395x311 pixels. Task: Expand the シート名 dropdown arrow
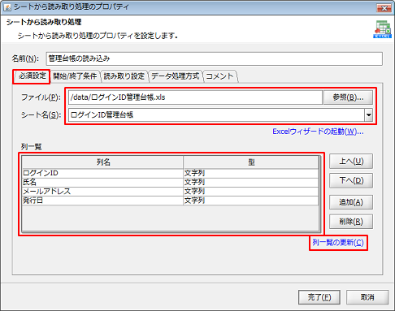[x=368, y=115]
